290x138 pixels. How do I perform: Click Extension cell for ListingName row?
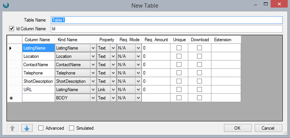(x=226, y=48)
